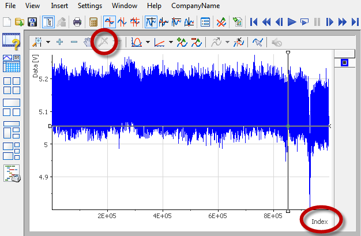Click the zoom in plus icon
The image size is (361, 236).
[x=59, y=42]
